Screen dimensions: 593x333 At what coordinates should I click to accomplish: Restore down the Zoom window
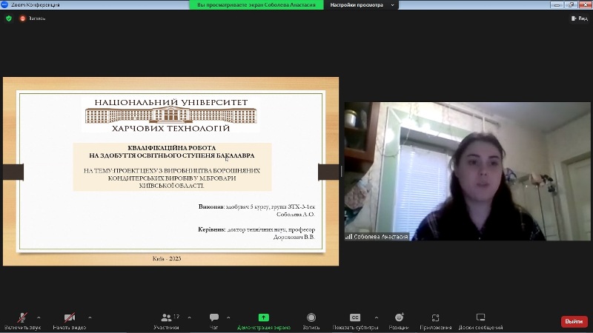click(570, 5)
